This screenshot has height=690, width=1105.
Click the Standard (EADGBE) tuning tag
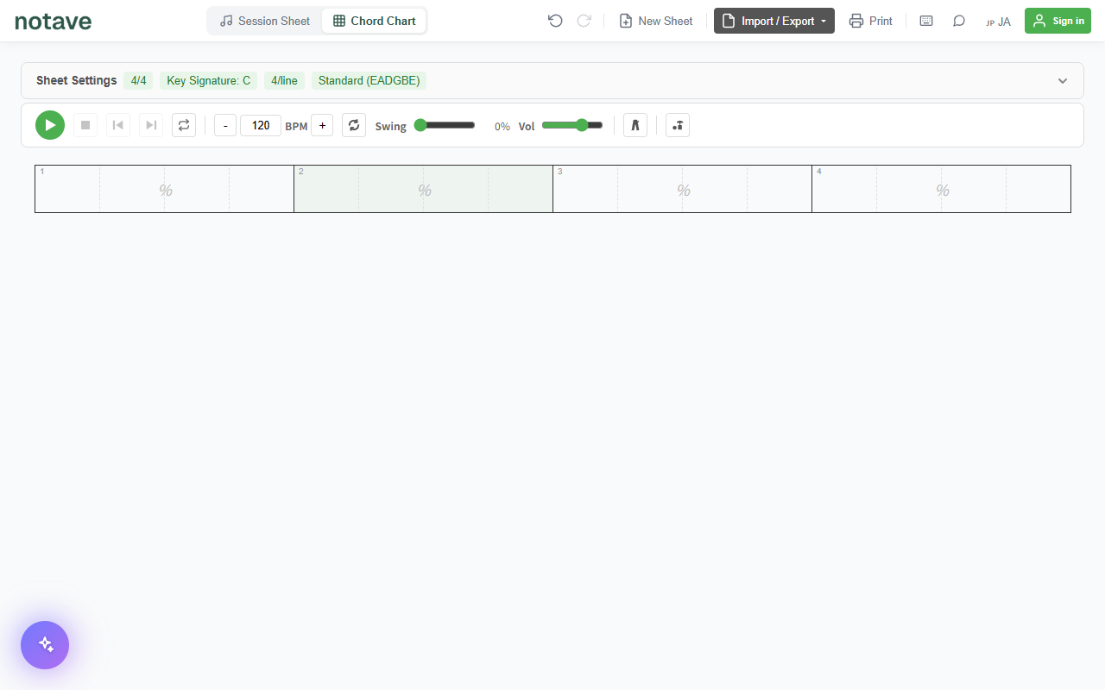369,80
